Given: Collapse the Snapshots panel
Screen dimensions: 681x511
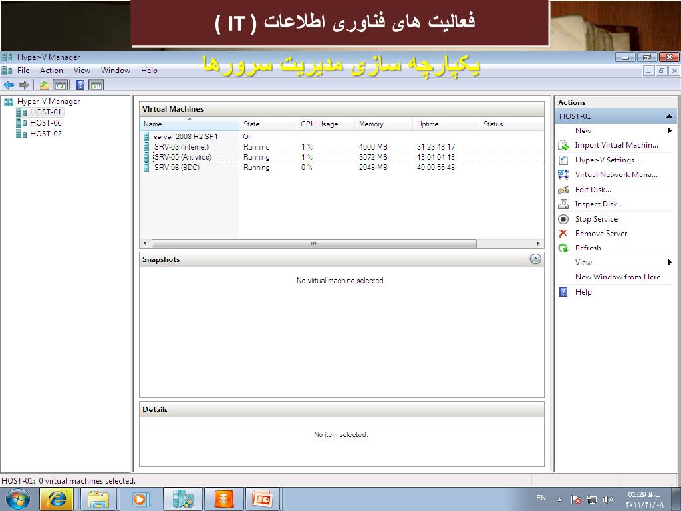Looking at the screenshot, I should 535,259.
